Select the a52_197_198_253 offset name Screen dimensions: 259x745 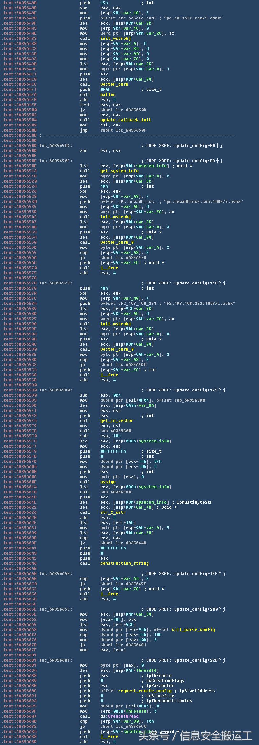137,304
